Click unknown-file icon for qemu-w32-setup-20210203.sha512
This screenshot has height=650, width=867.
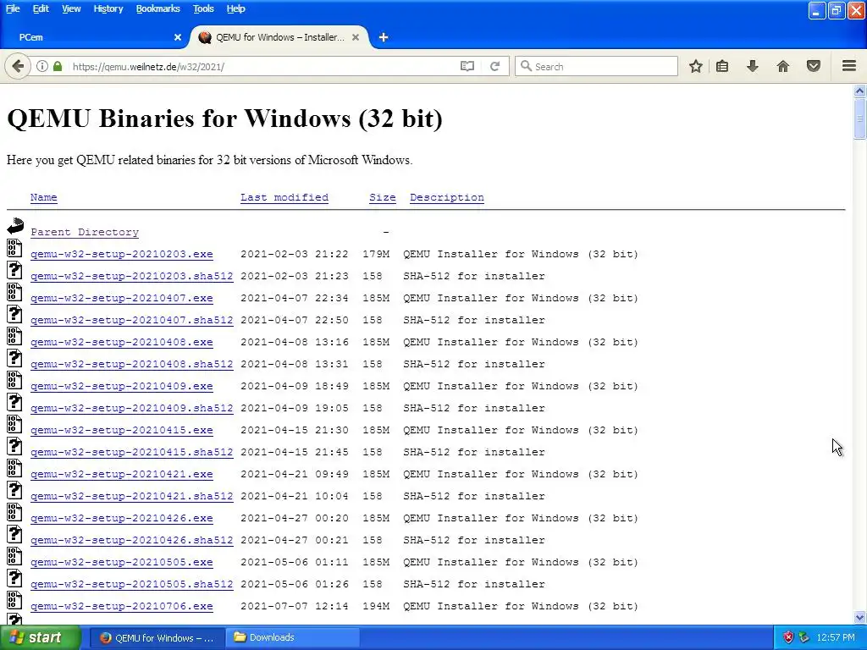tap(14, 270)
